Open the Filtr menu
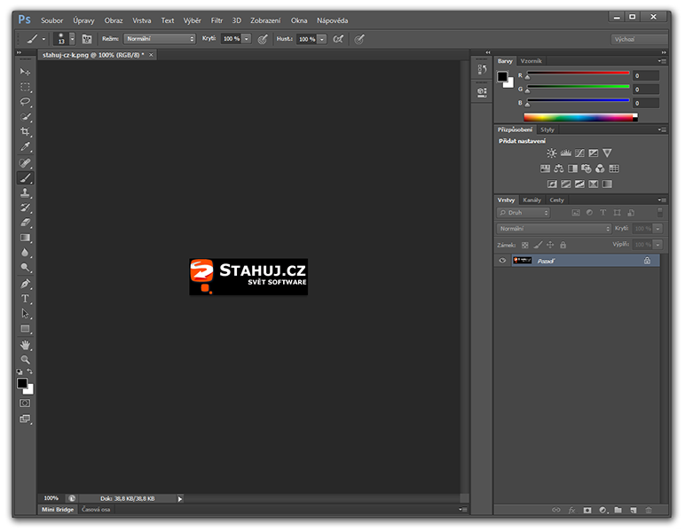The width and height of the screenshot is (685, 532). click(x=217, y=20)
